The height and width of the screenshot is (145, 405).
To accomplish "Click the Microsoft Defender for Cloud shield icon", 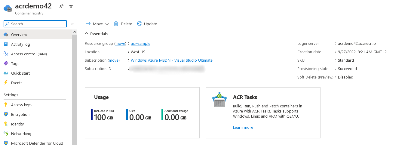I will coord(6,143).
